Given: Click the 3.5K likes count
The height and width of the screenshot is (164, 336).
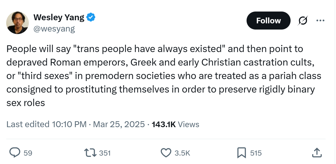Looking at the screenshot, I should (x=182, y=153).
